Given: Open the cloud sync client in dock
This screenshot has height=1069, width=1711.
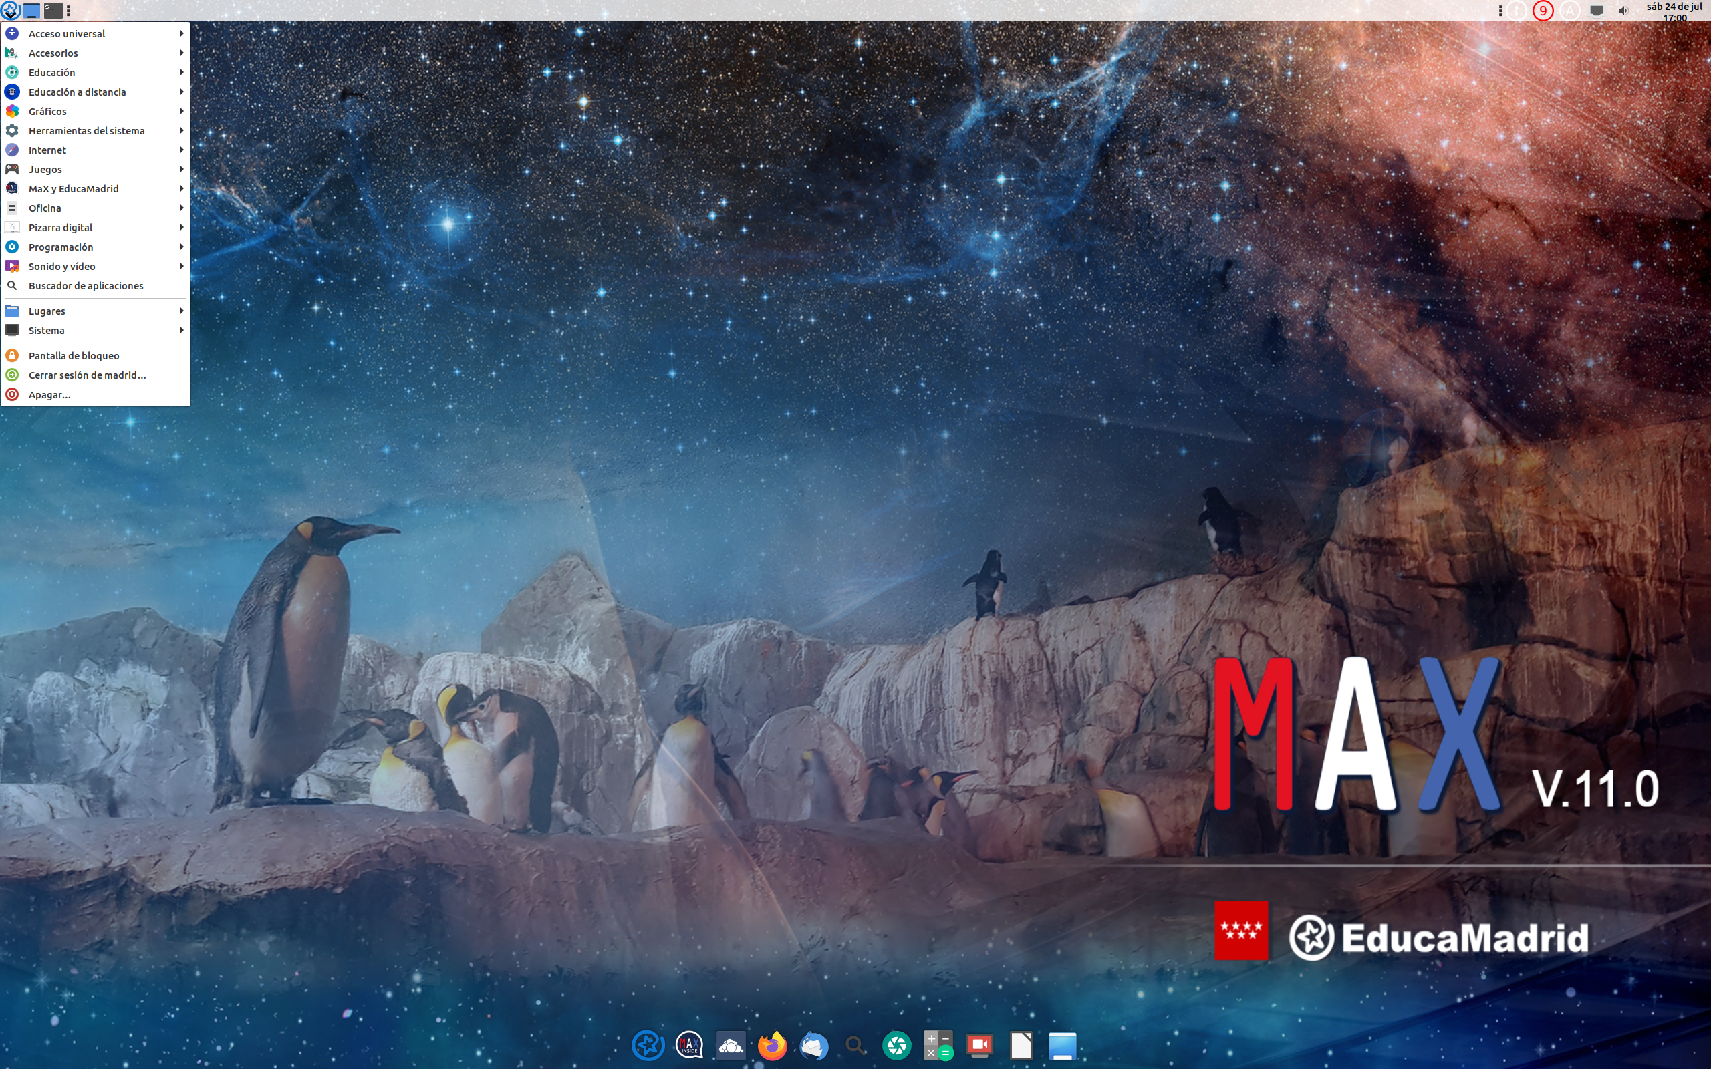Looking at the screenshot, I should (731, 1045).
